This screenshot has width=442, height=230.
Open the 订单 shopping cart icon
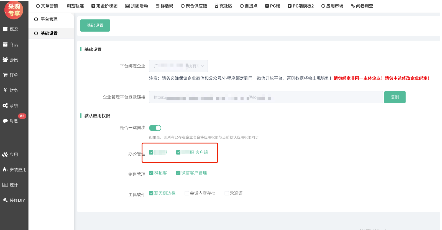coord(5,75)
